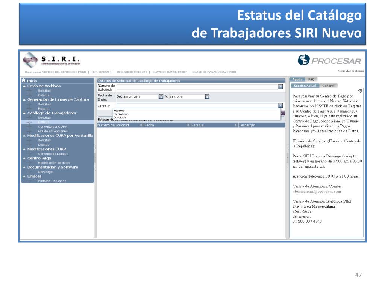Open Solicitud under Catálogo de Trabajadores
Image resolution: width=385 pixels, height=288 pixels.
(x=44, y=118)
